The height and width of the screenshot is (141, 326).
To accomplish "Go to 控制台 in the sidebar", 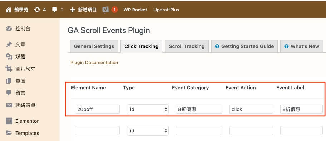I will pos(23,28).
